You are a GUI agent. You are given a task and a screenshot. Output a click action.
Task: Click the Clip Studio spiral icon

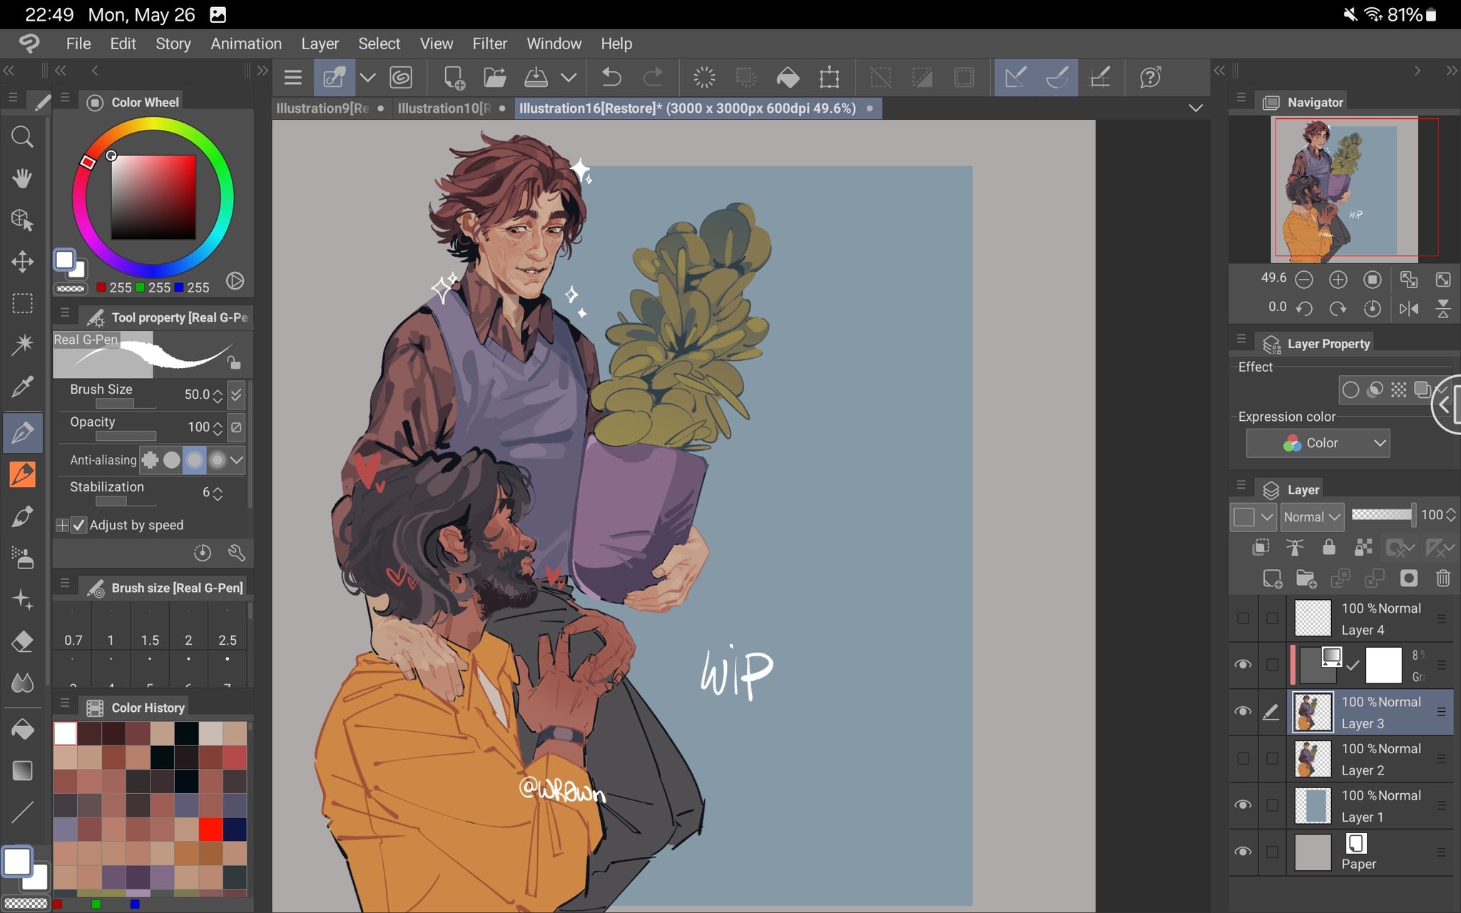tap(402, 77)
